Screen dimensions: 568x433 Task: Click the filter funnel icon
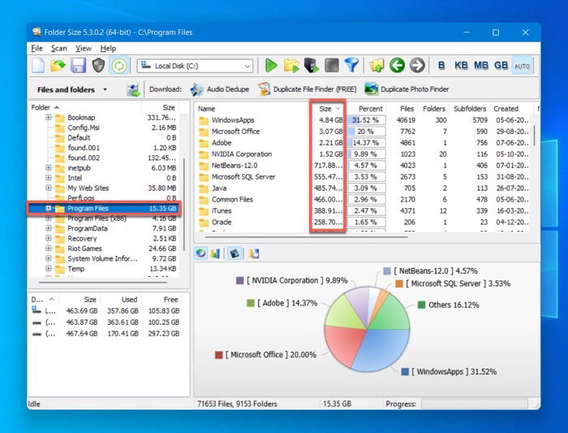click(351, 66)
